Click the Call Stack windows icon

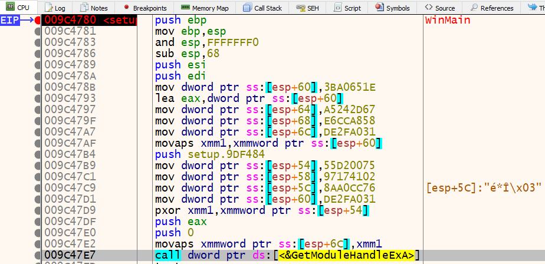[248, 7]
